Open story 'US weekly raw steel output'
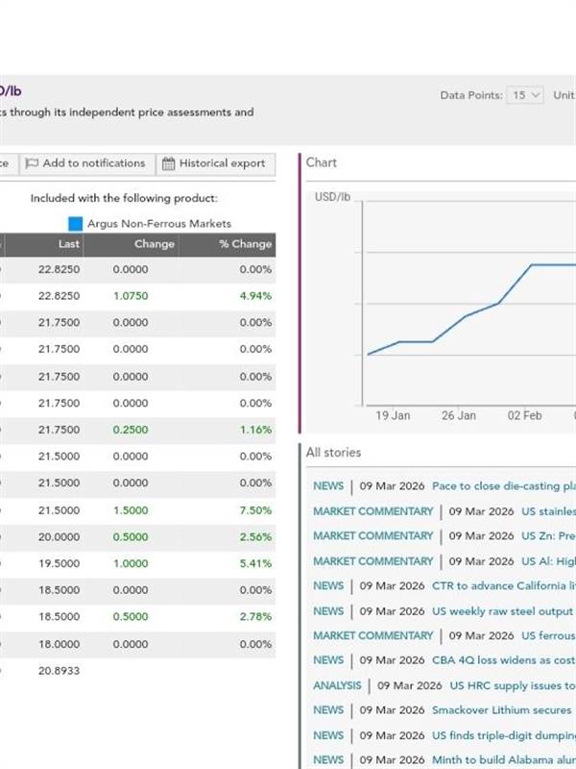 [502, 611]
